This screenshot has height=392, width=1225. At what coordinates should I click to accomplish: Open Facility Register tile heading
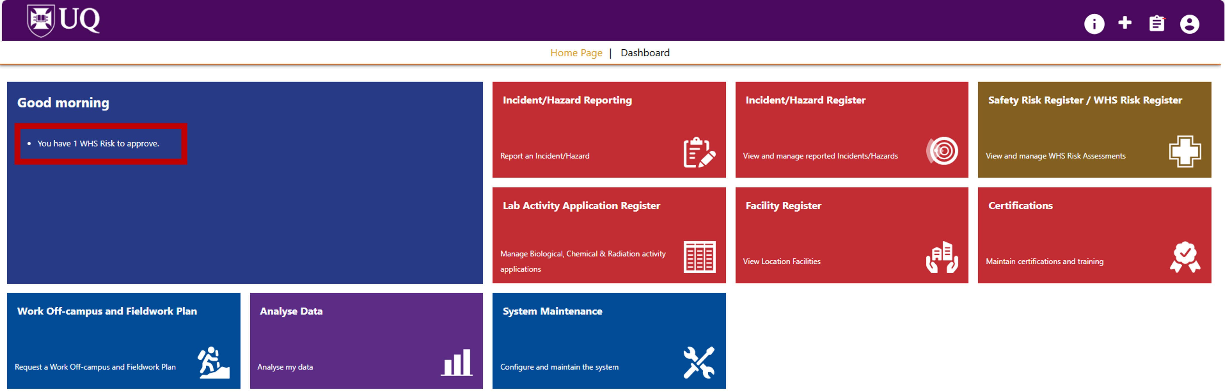pyautogui.click(x=783, y=206)
